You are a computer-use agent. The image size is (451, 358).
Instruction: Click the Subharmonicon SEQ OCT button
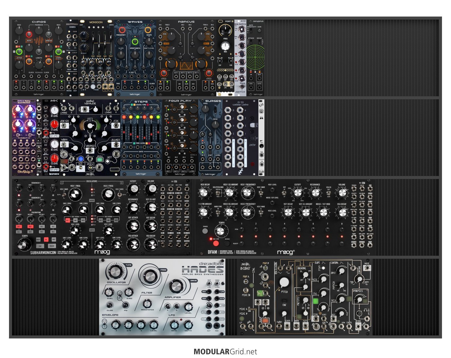click(x=92, y=200)
